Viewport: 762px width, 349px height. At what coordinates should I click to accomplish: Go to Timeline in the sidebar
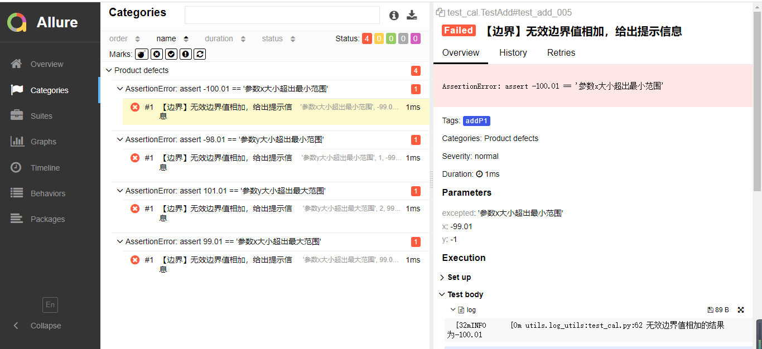pyautogui.click(x=45, y=168)
